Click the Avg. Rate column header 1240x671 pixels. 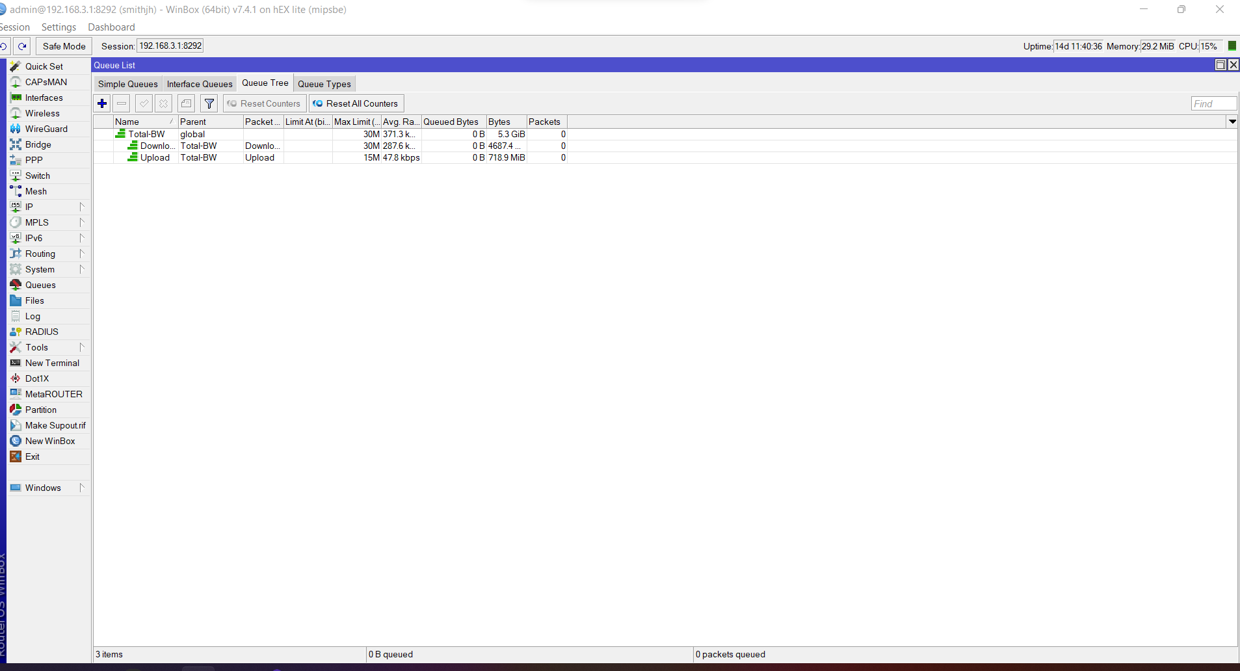tap(401, 122)
